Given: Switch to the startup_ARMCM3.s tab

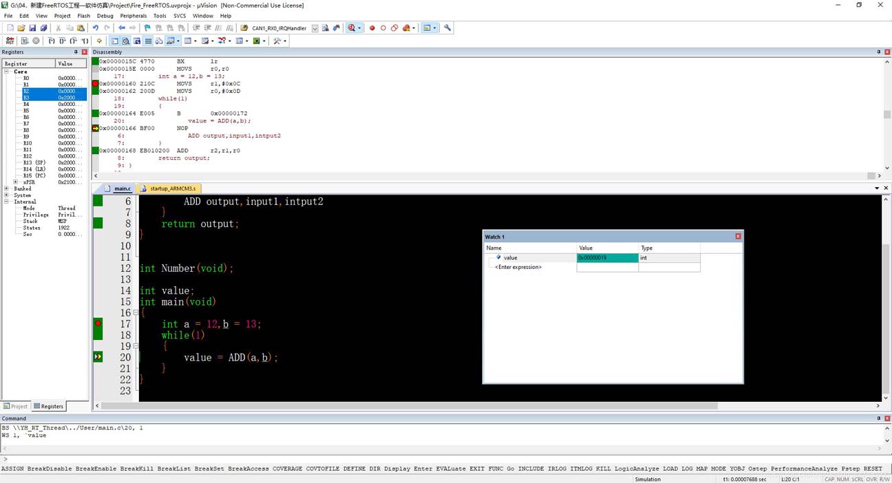Looking at the screenshot, I should tap(172, 189).
